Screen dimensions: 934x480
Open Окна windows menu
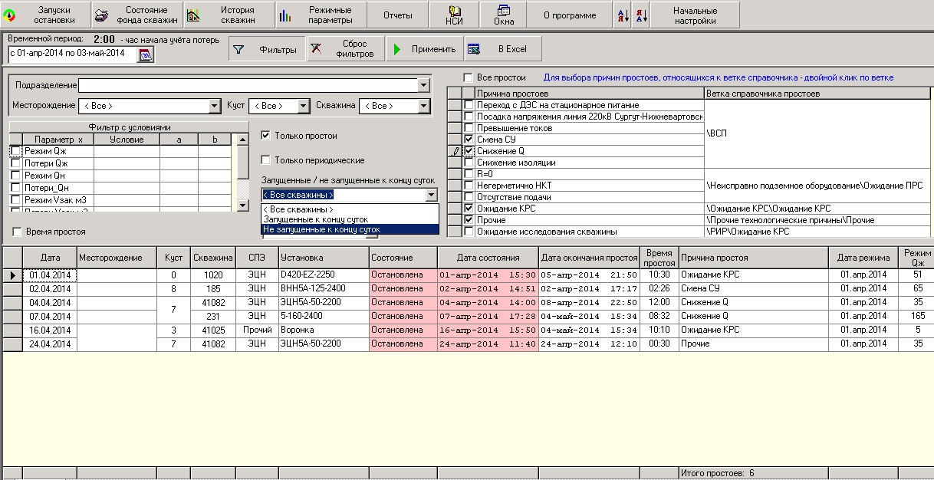[x=504, y=15]
